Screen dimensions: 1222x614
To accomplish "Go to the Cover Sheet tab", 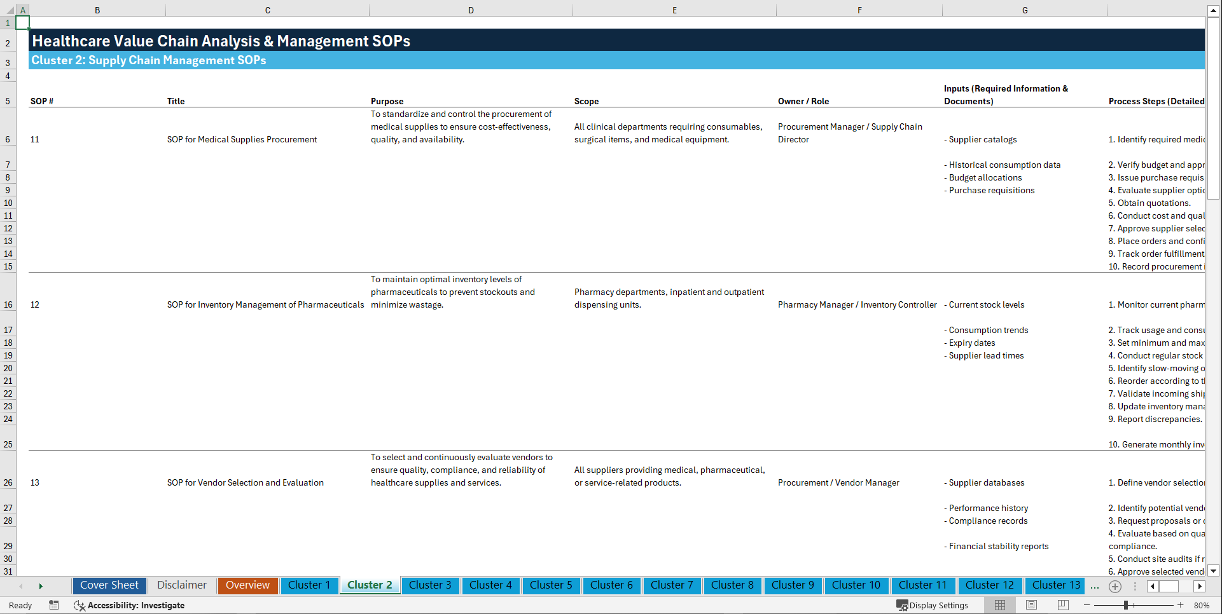I will 109,585.
